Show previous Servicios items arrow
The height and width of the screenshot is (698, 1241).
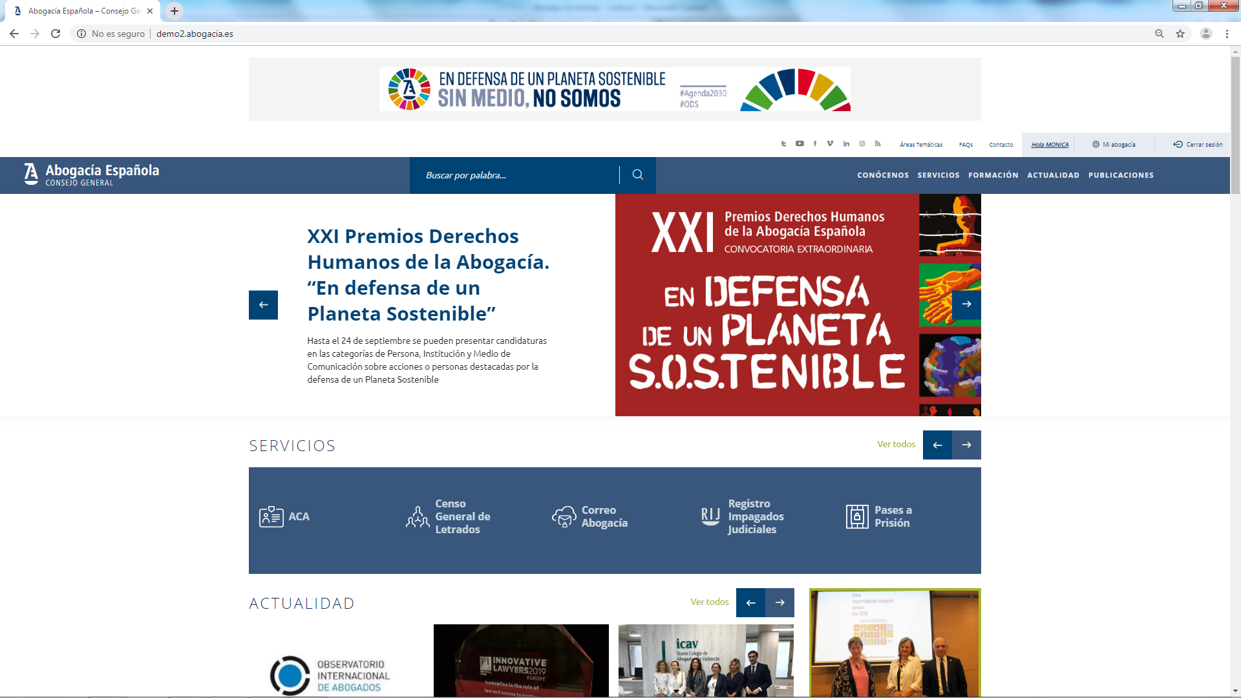coord(937,445)
